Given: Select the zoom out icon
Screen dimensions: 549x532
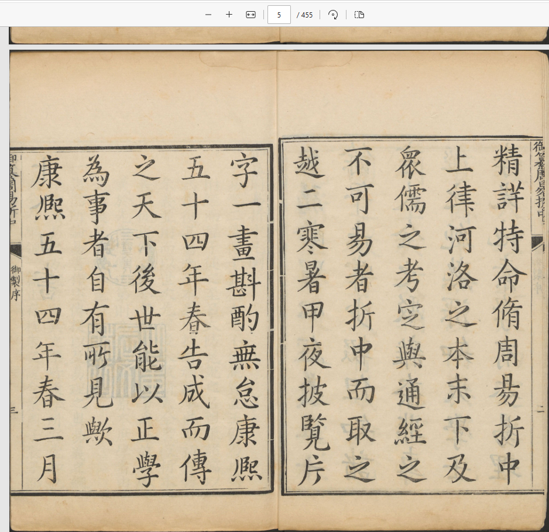Looking at the screenshot, I should click(x=208, y=14).
